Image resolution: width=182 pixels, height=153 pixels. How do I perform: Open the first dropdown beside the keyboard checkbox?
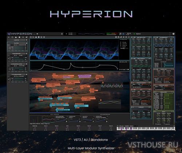122,126
